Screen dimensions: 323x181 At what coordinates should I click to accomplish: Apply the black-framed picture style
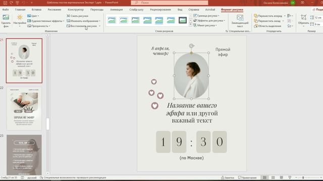(183, 20)
